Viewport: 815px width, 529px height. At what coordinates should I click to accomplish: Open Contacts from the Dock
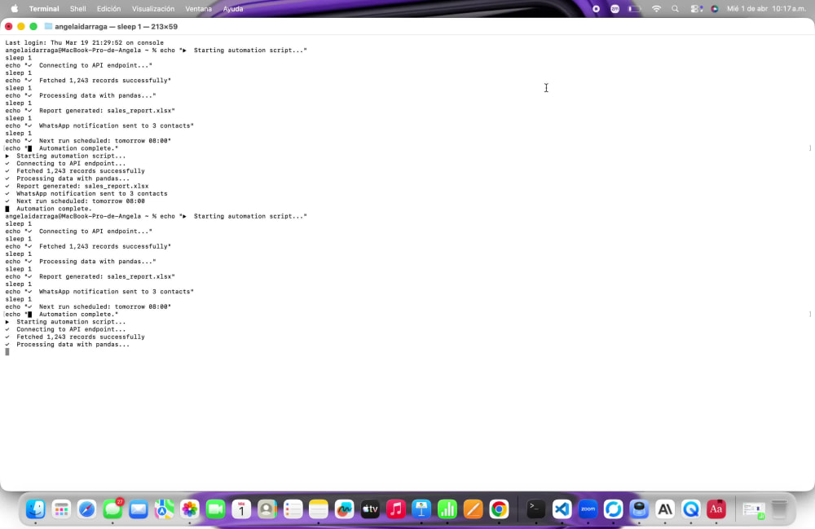tap(267, 509)
